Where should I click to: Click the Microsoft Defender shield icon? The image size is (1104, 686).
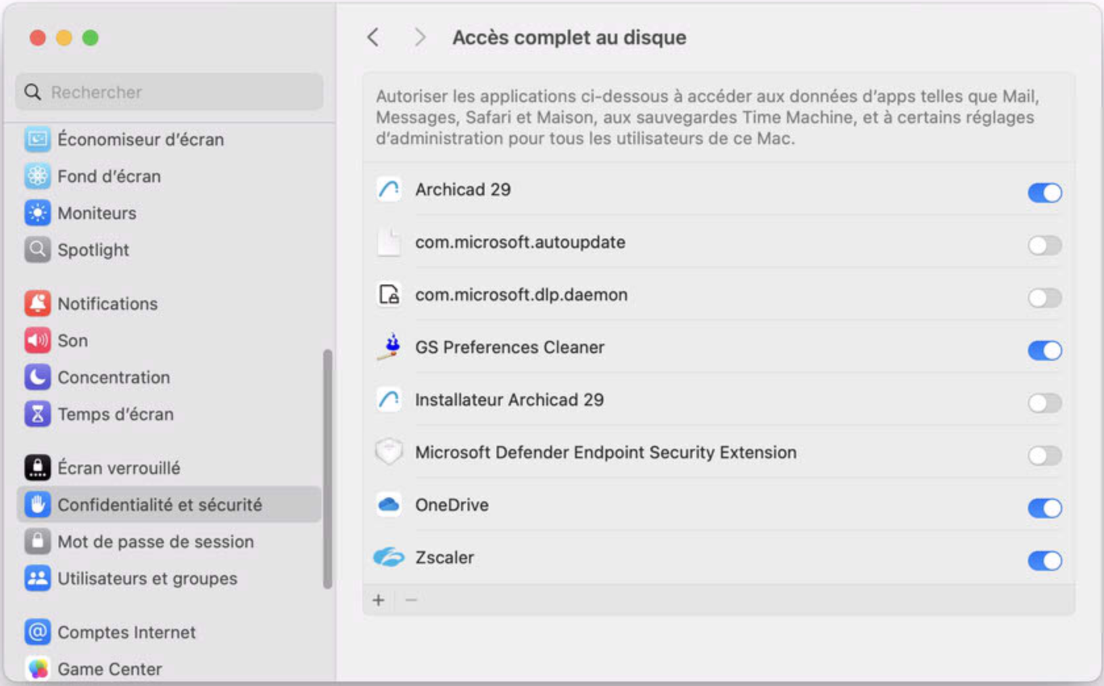click(389, 452)
